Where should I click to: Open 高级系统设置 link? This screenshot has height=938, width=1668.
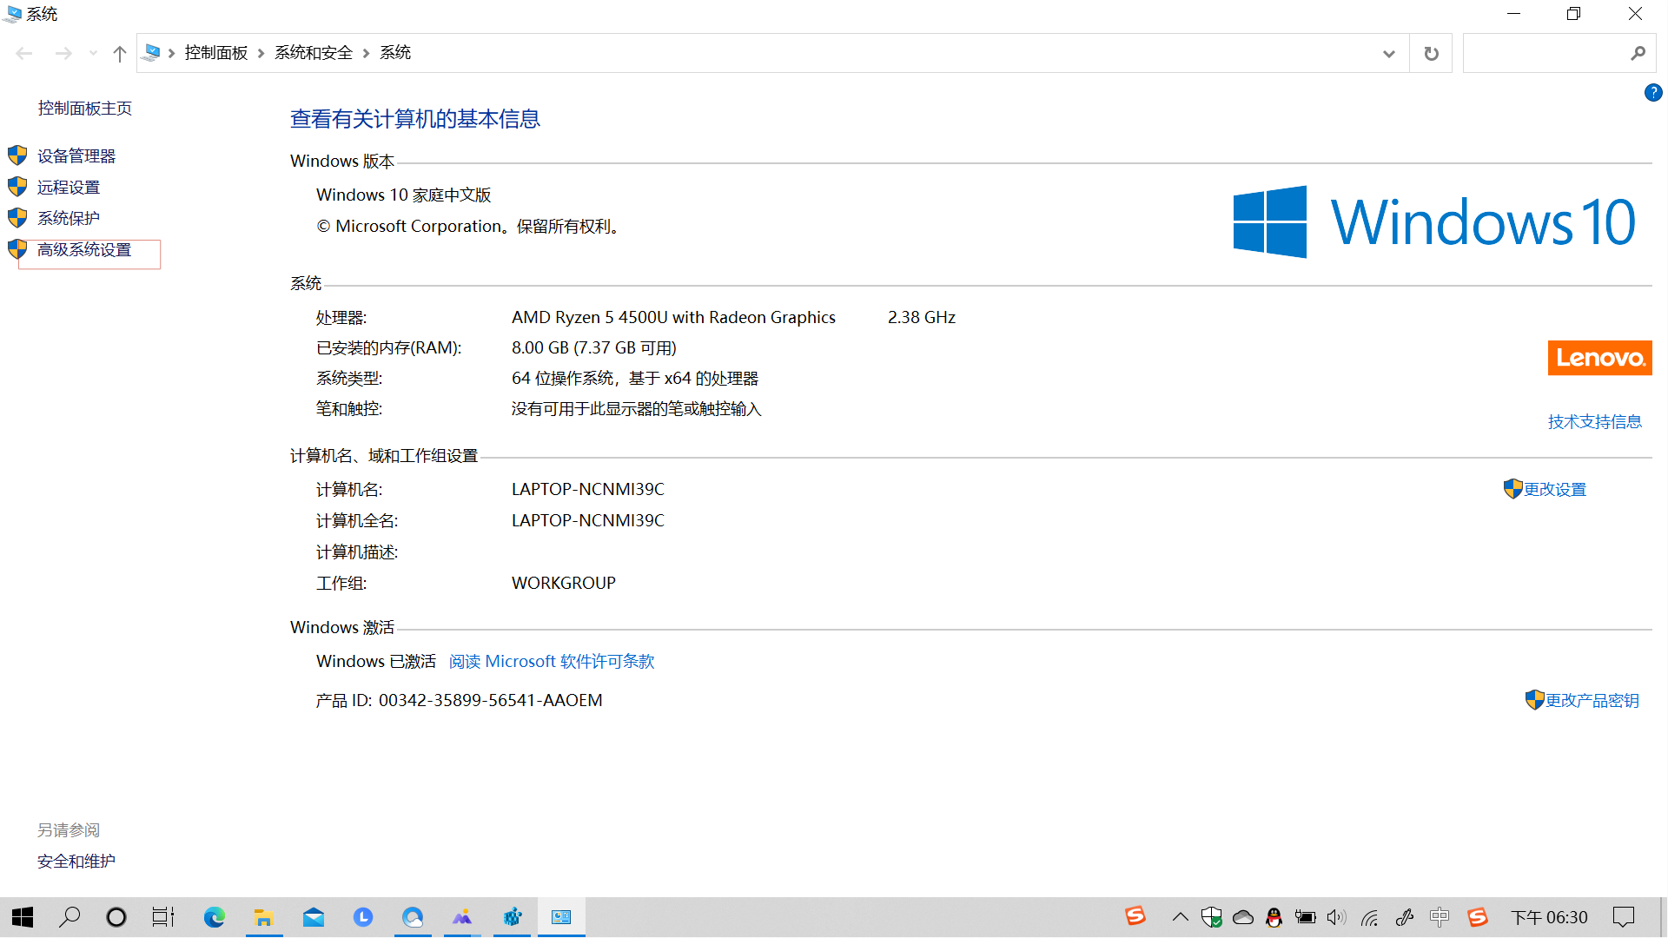coord(84,250)
